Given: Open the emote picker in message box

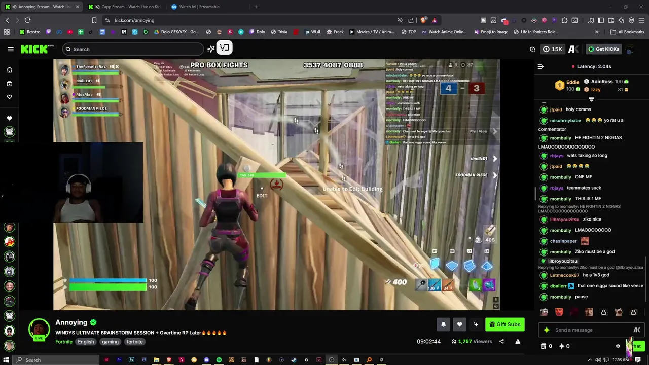Looking at the screenshot, I should [x=637, y=330].
